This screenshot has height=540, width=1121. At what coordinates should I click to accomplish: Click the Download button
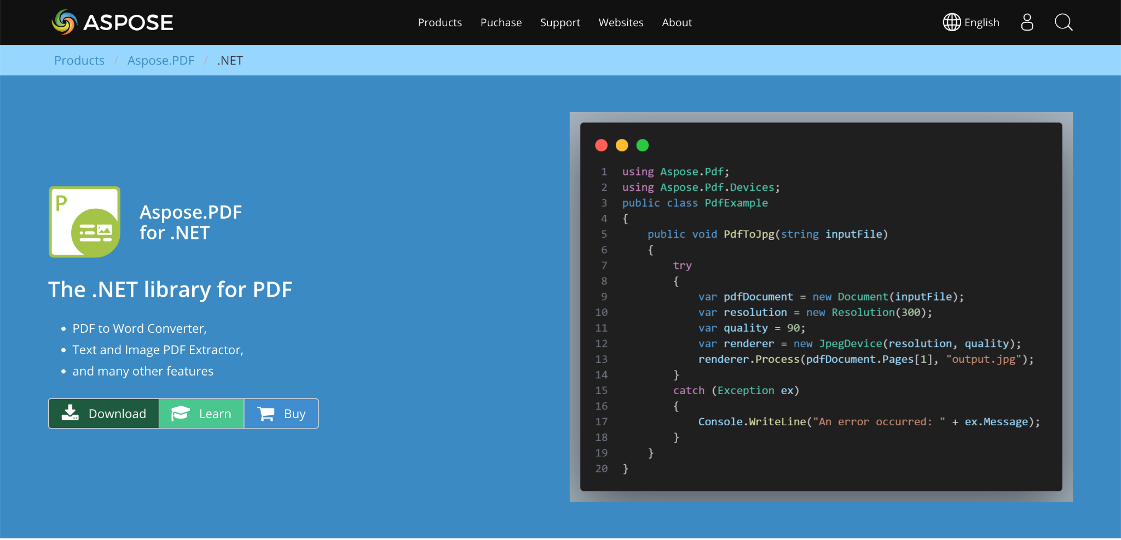tap(104, 414)
